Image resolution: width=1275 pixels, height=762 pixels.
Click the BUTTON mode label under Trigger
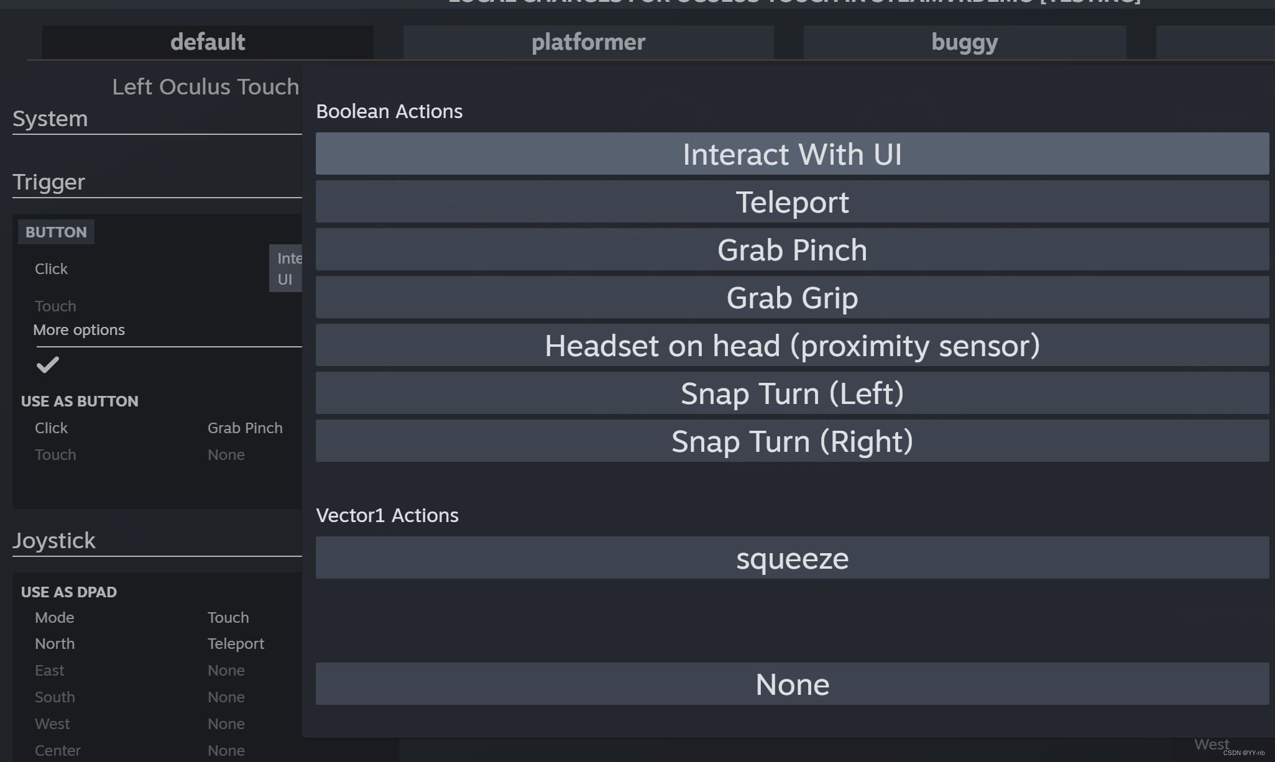[56, 232]
